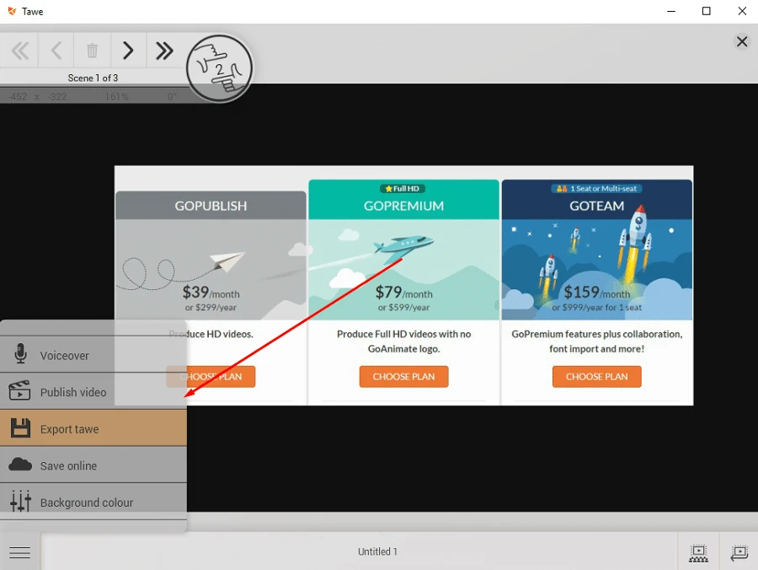Click GoPremium CHOOSE PLAN button
This screenshot has width=758, height=570.
[403, 376]
